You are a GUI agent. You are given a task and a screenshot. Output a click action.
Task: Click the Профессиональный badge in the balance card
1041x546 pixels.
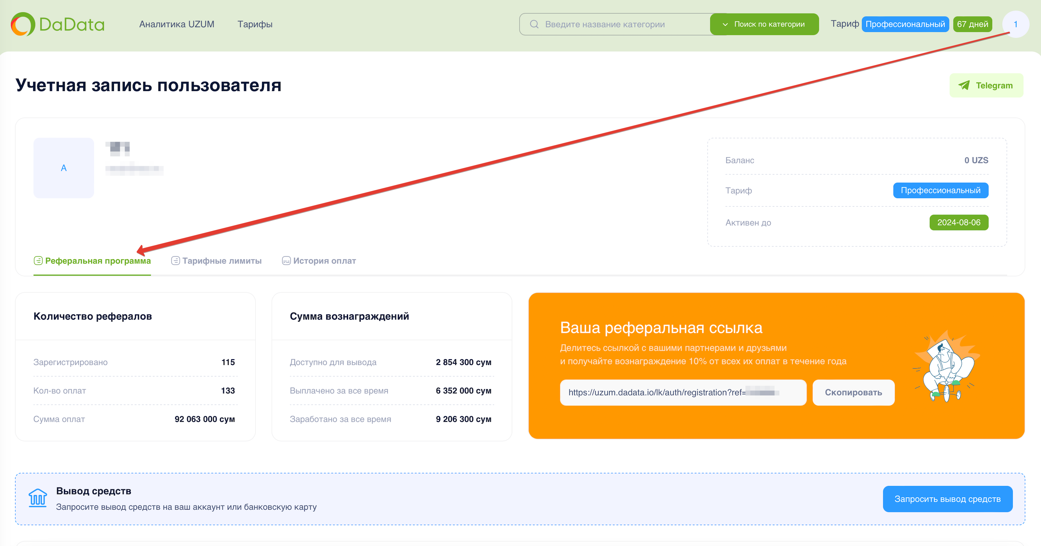tap(941, 190)
